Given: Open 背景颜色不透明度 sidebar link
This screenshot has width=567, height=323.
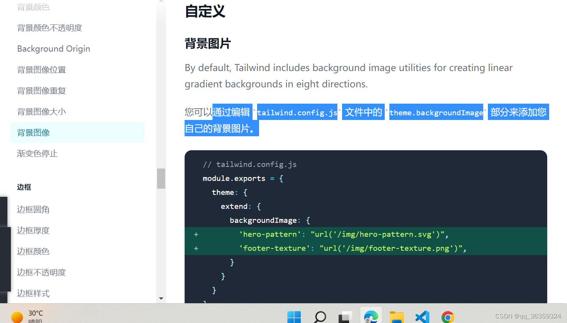Looking at the screenshot, I should tap(50, 28).
